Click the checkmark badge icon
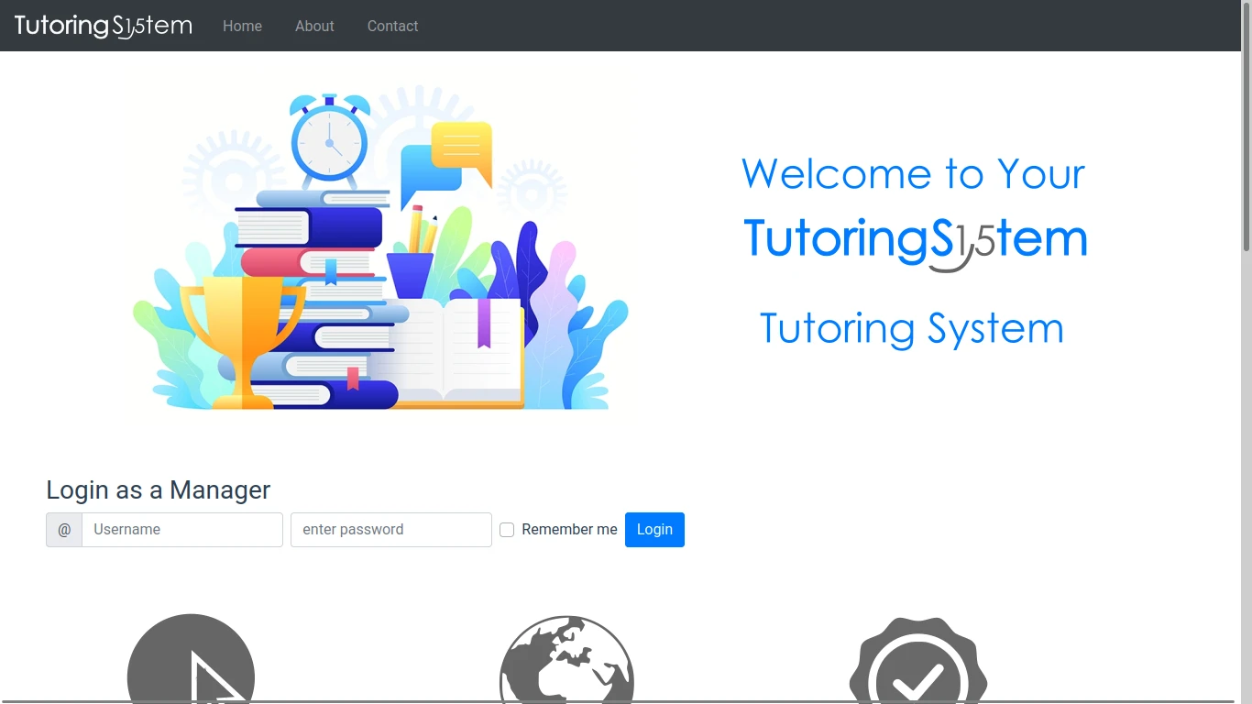1252x704 pixels. click(918, 661)
